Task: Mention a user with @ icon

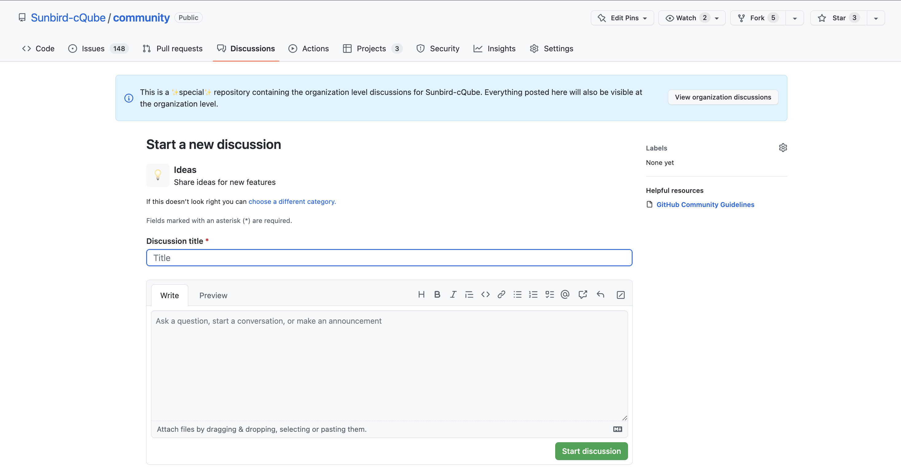Action: click(x=565, y=295)
